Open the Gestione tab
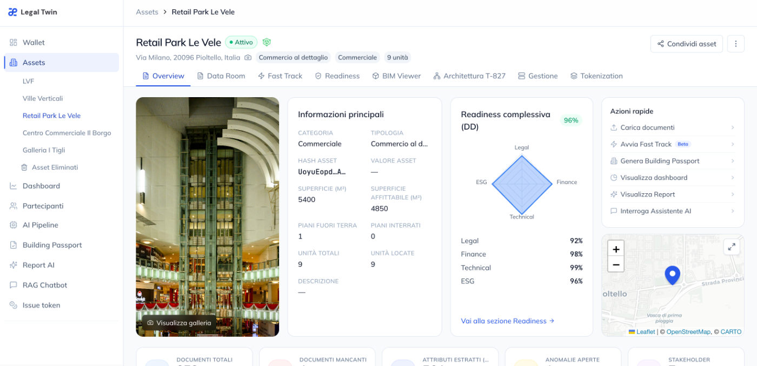Image resolution: width=757 pixels, height=366 pixels. point(537,76)
